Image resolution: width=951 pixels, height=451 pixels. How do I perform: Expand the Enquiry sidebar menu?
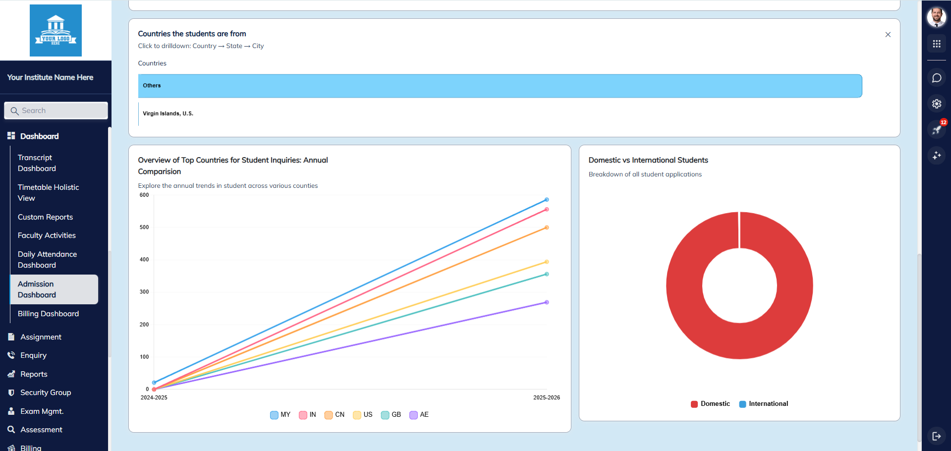[x=33, y=355]
